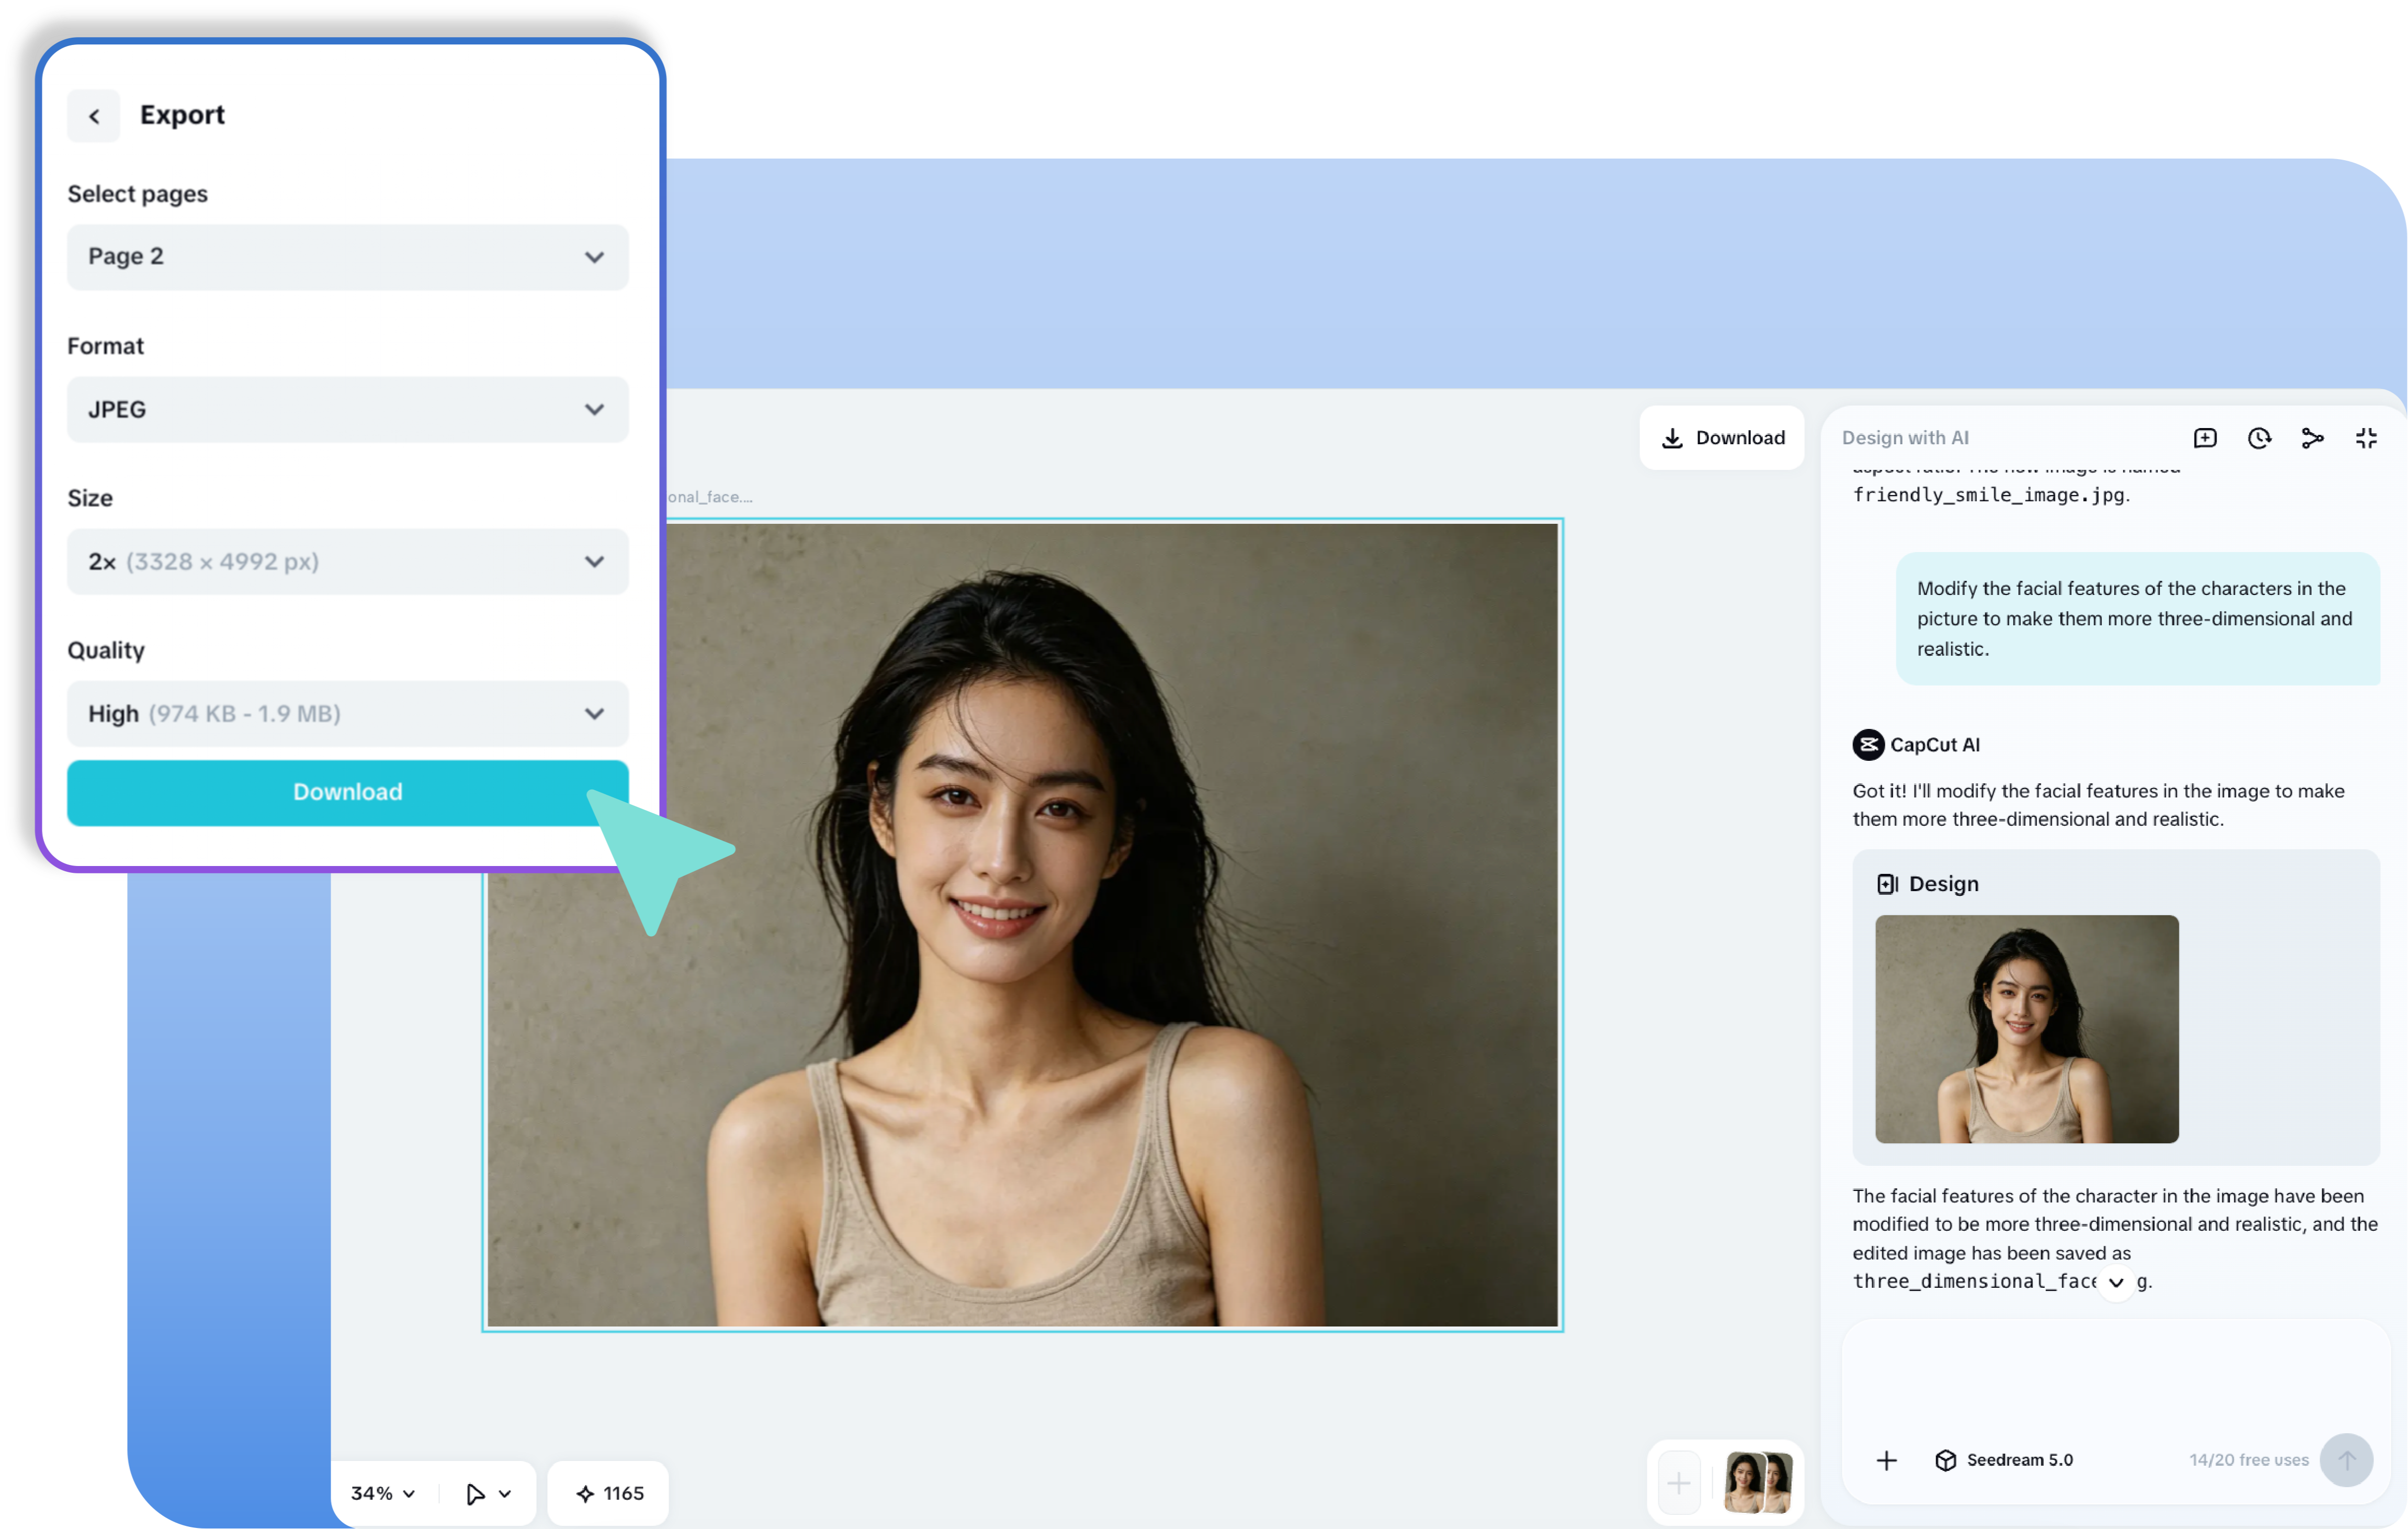Click the back arrow in Export panel
Screen dimensions: 2408x1529
[94, 116]
